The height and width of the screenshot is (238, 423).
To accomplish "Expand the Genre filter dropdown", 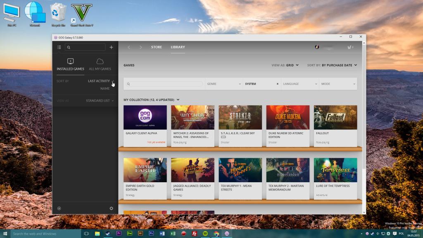I will click(x=223, y=84).
